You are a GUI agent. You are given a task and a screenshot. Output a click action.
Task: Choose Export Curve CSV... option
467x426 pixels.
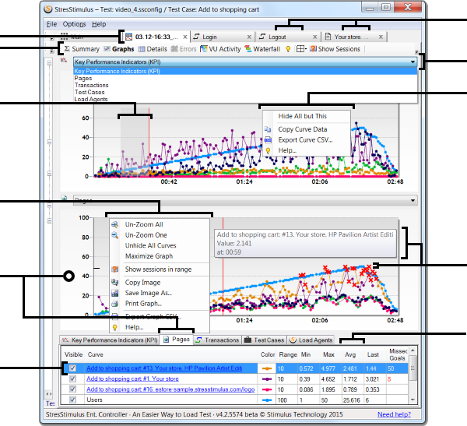[x=307, y=140]
